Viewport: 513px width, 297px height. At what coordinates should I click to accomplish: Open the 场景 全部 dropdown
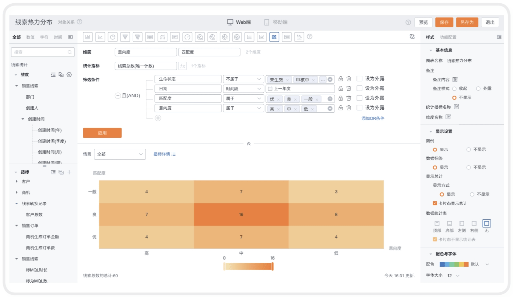click(x=120, y=154)
